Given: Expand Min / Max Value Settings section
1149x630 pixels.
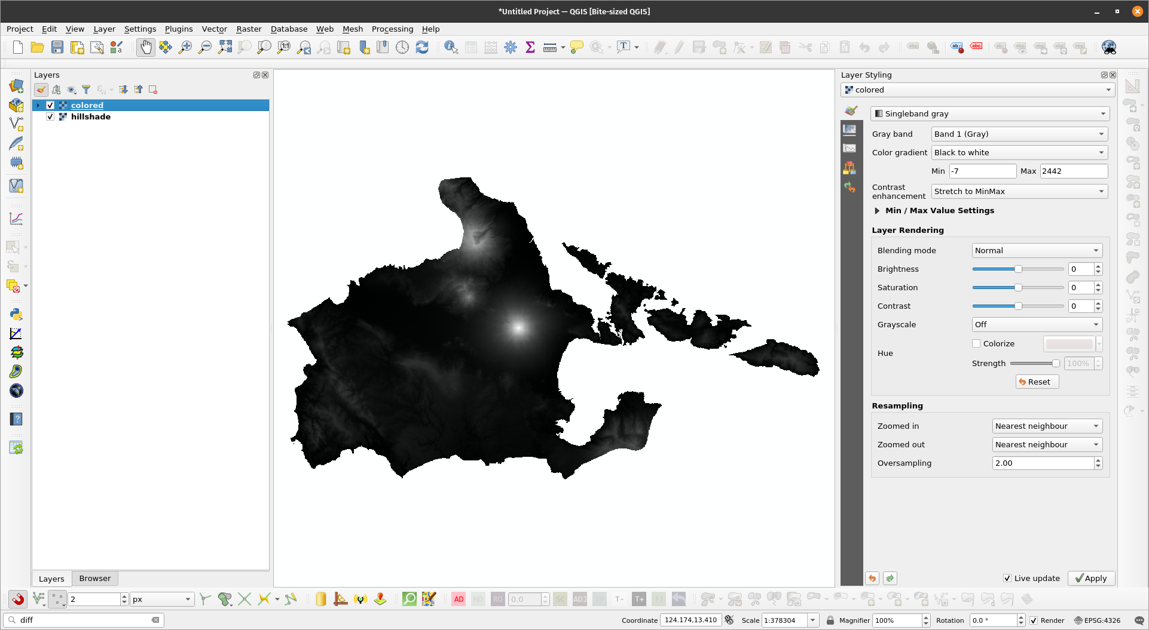Looking at the screenshot, I should tap(877, 211).
